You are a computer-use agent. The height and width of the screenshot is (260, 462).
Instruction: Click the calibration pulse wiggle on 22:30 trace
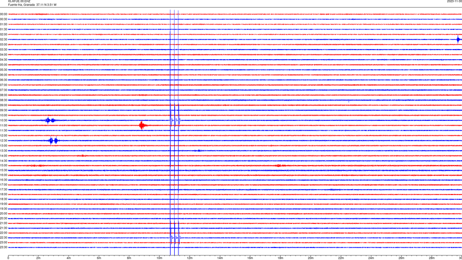coord(175,237)
